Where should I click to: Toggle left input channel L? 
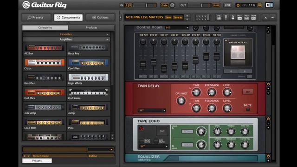[x=127, y=5]
